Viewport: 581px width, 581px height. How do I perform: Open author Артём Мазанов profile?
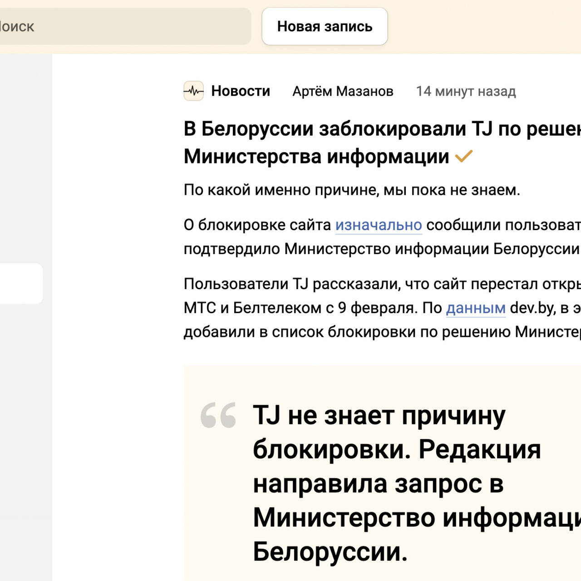(x=343, y=91)
